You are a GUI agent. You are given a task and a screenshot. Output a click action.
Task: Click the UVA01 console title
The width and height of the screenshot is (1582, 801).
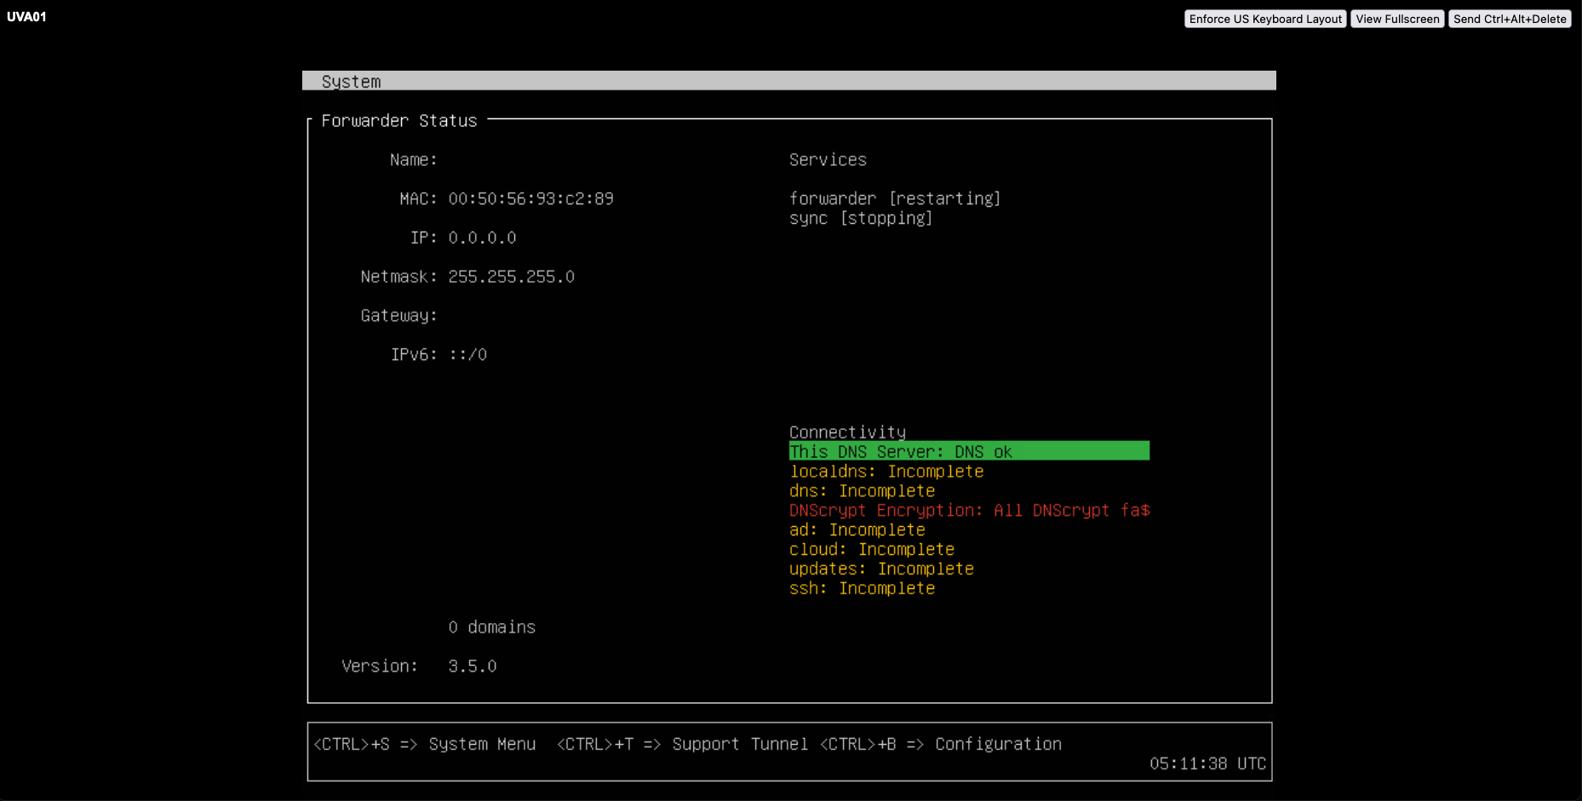click(26, 17)
